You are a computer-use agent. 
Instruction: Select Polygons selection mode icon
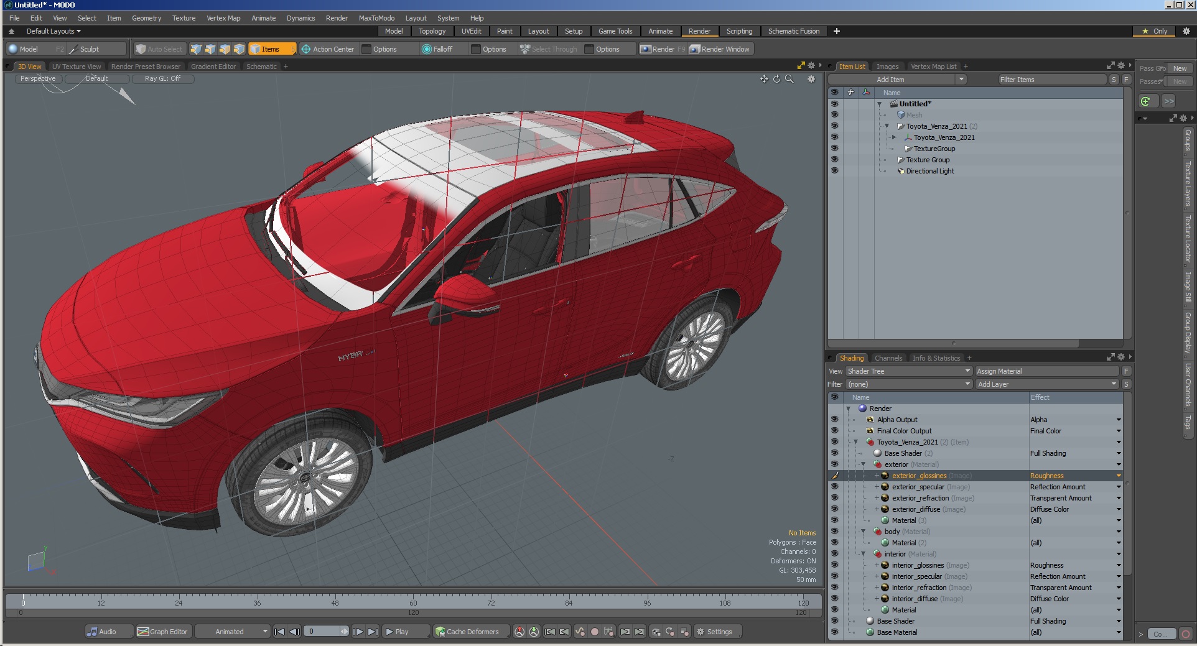(225, 49)
